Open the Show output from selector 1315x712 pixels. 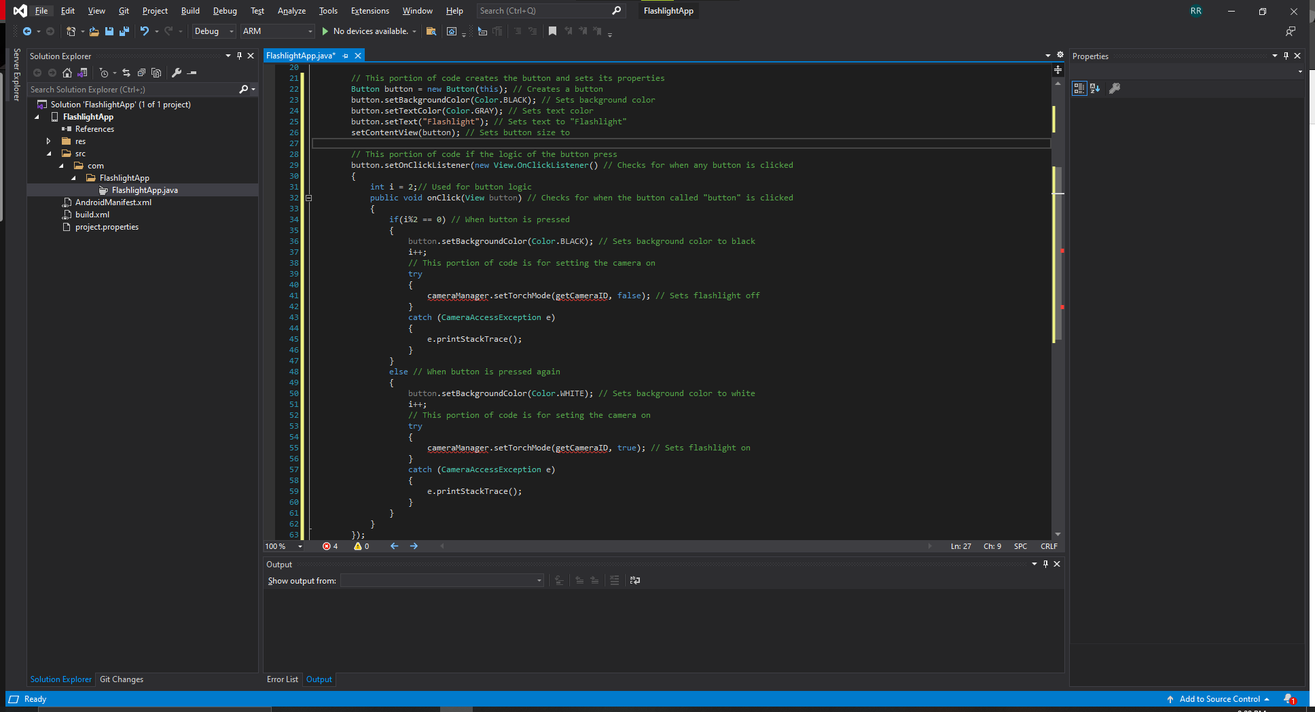tap(441, 581)
